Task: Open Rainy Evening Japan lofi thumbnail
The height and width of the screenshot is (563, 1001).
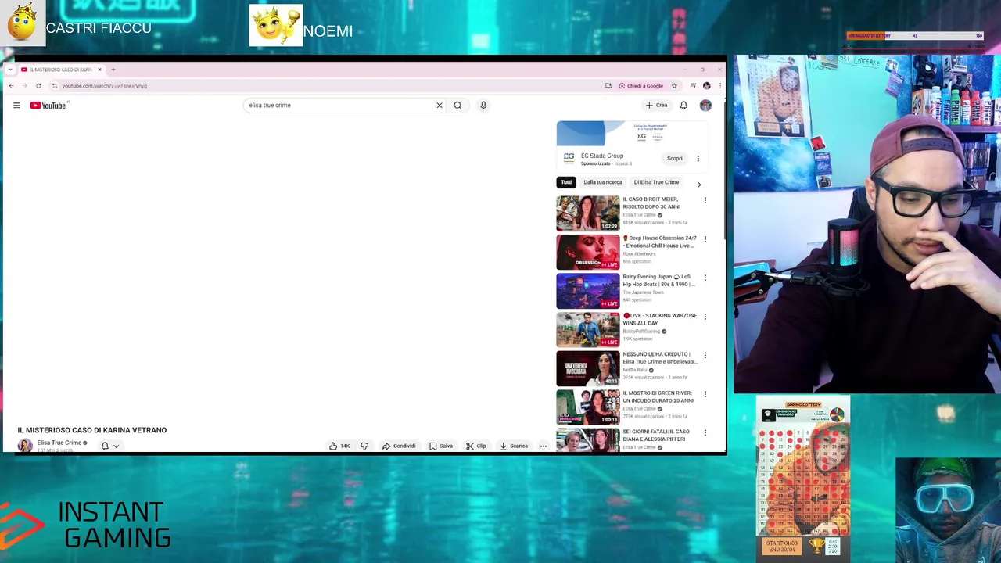Action: [587, 291]
